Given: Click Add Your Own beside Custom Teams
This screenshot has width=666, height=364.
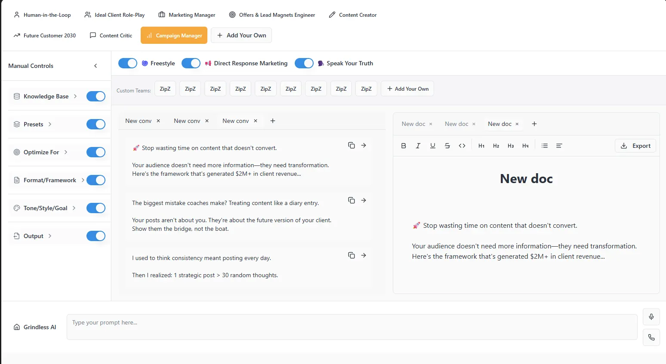Looking at the screenshot, I should (x=407, y=89).
